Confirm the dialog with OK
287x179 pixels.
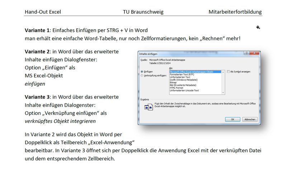click(232, 119)
